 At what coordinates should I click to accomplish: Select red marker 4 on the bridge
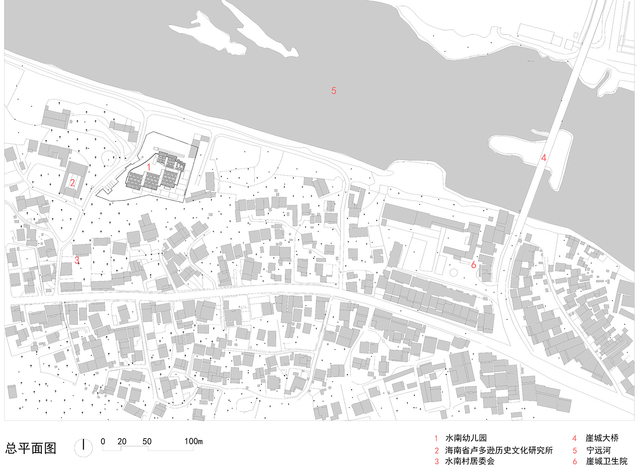544,158
